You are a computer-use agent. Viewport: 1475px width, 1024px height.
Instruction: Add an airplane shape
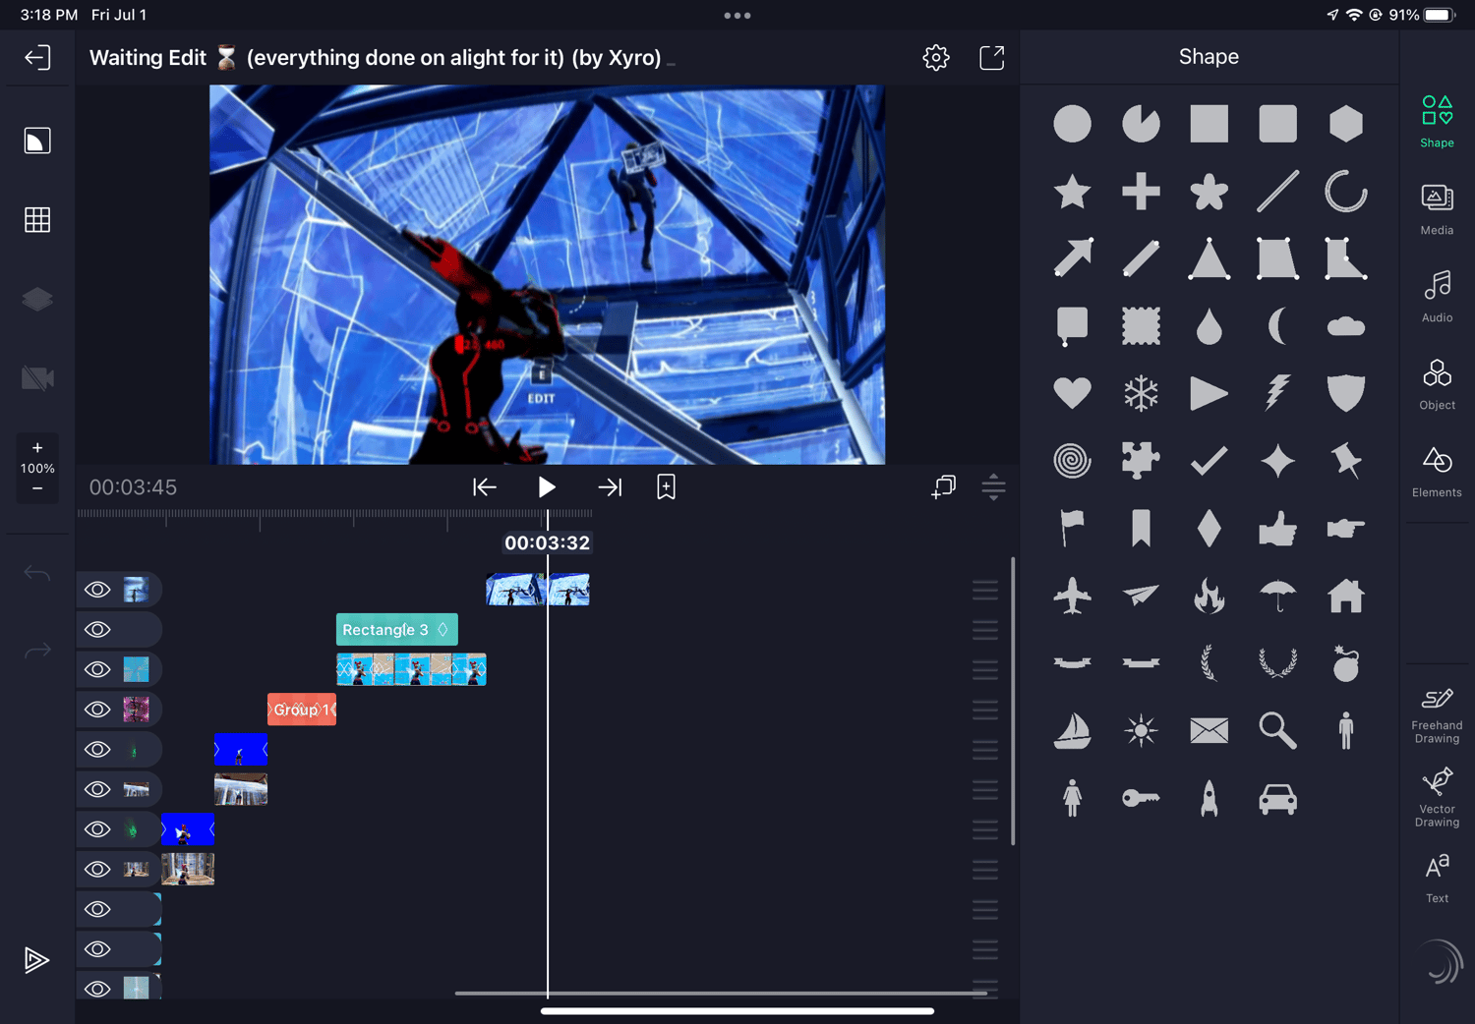coord(1072,596)
